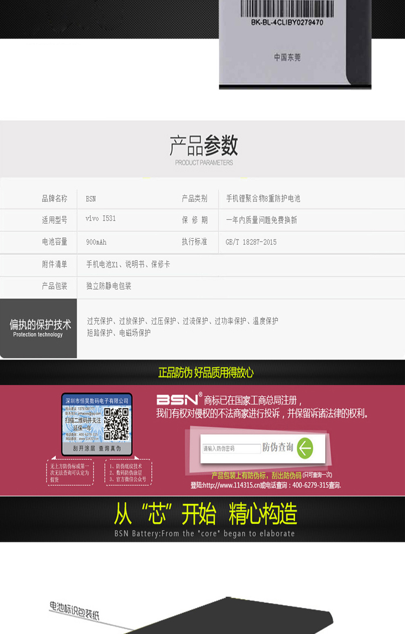
Task: Click the 偏执的保护技术 dark label box
Action: click(38, 328)
